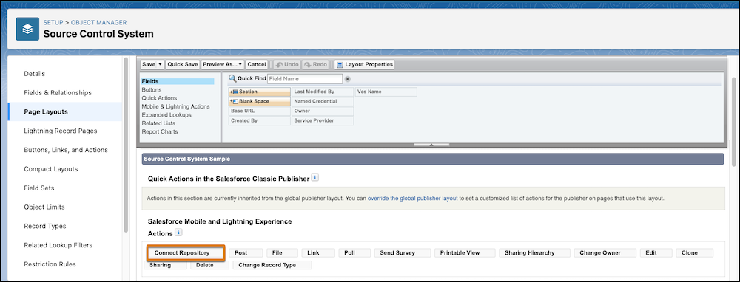Collapse the palette with the arrow handle
This screenshot has width=740, height=282.
[431, 145]
